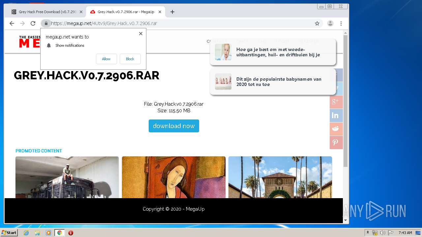Click the address bar URL

point(104,23)
